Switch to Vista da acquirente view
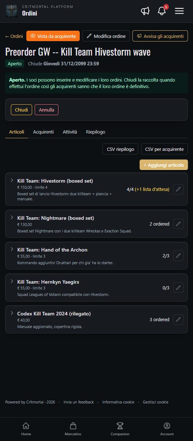Viewport: 193px width, 441px height. coord(53,36)
